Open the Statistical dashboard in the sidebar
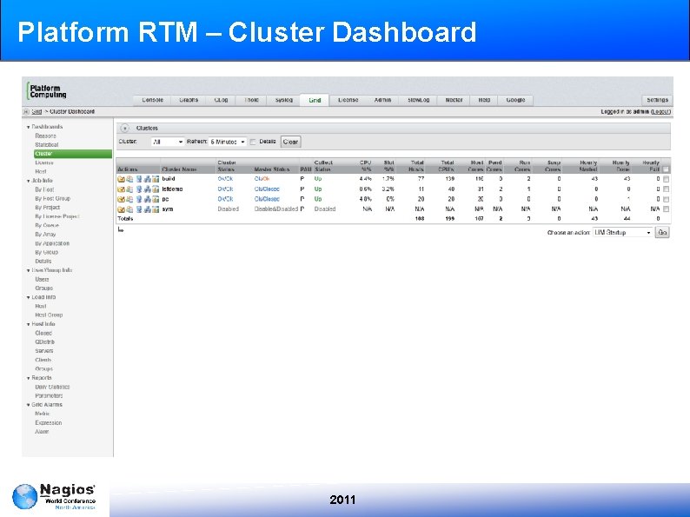This screenshot has height=517, width=690. tap(47, 145)
